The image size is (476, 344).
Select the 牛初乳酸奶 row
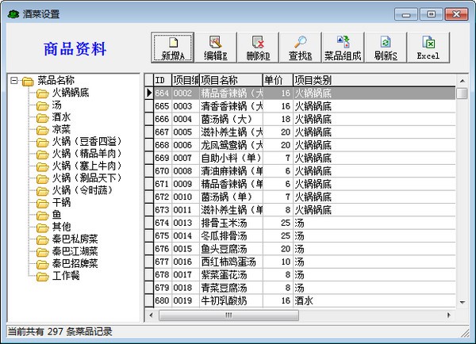[x=305, y=300]
